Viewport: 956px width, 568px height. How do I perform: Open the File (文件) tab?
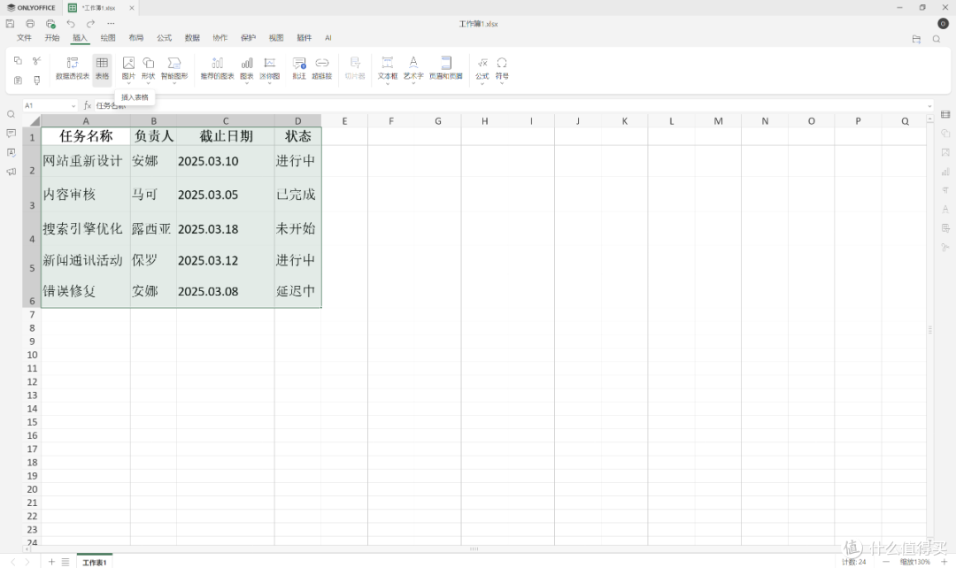[x=25, y=38]
